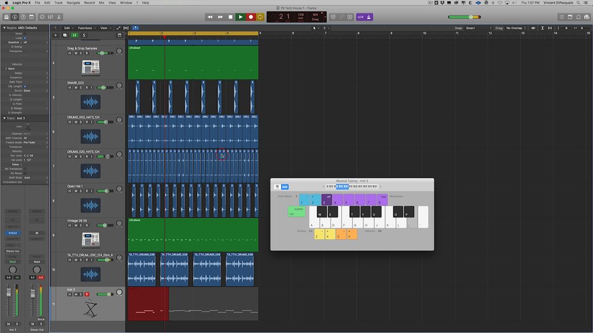
Task: Collapse the More section in Region inspector
Action: pos(6,68)
